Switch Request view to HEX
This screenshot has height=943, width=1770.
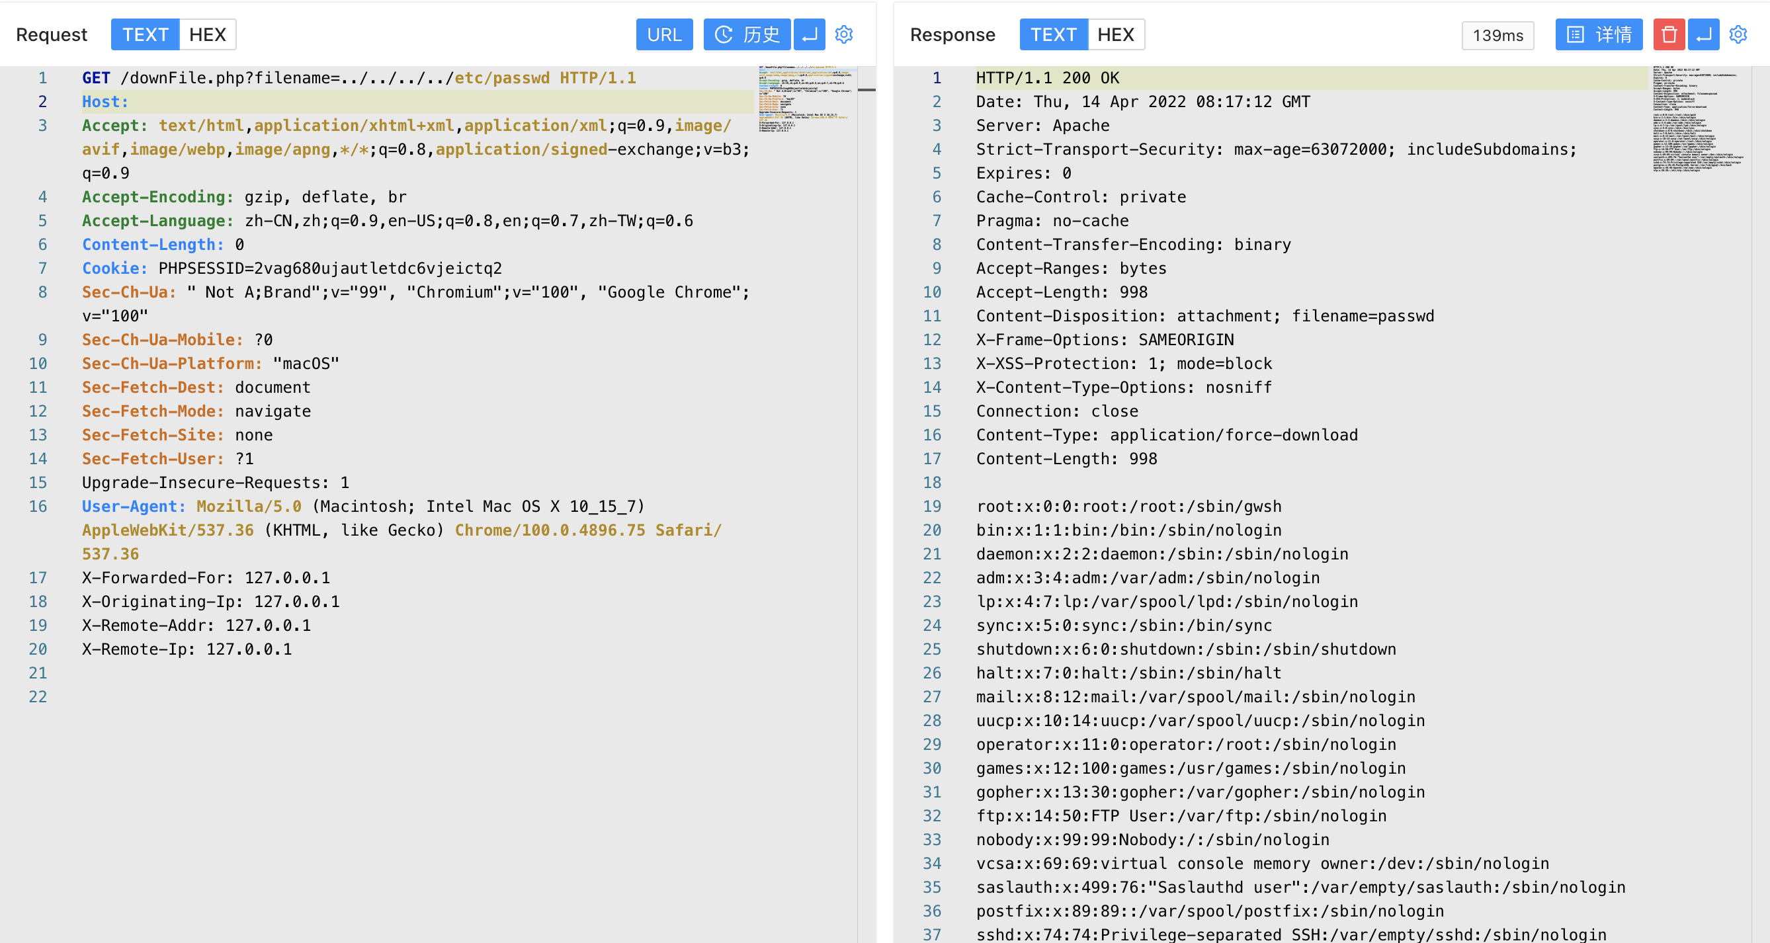(208, 34)
